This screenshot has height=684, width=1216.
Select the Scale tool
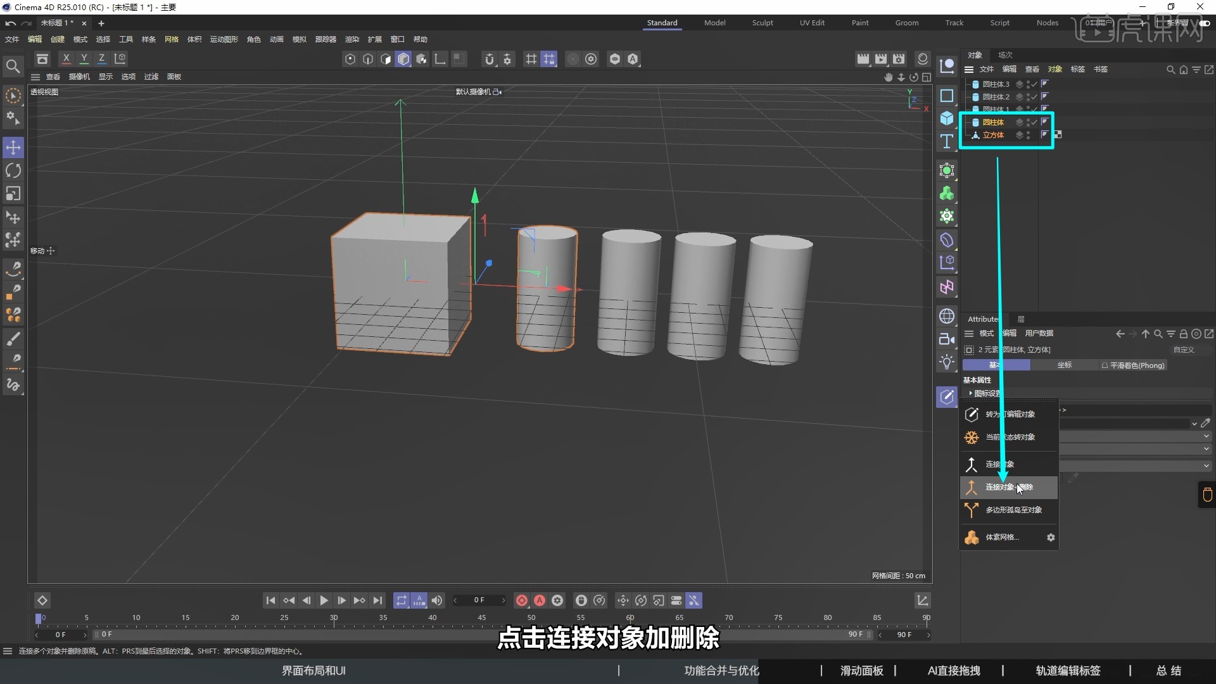[x=13, y=193]
